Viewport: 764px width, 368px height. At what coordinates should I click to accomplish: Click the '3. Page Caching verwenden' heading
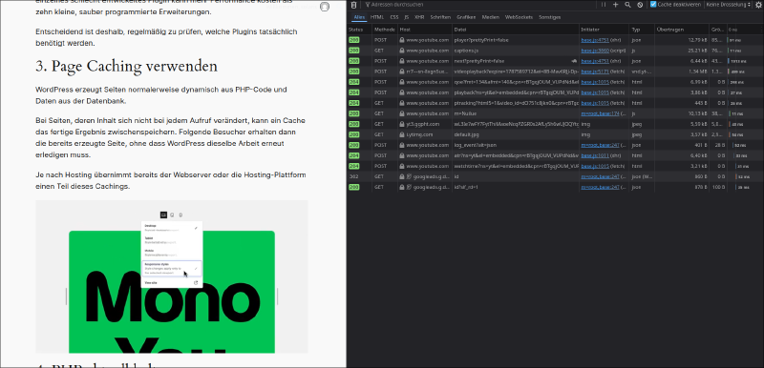(x=127, y=66)
